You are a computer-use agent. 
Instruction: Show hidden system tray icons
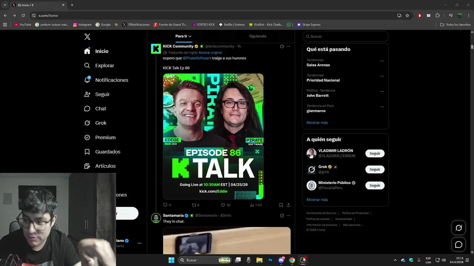point(395,260)
